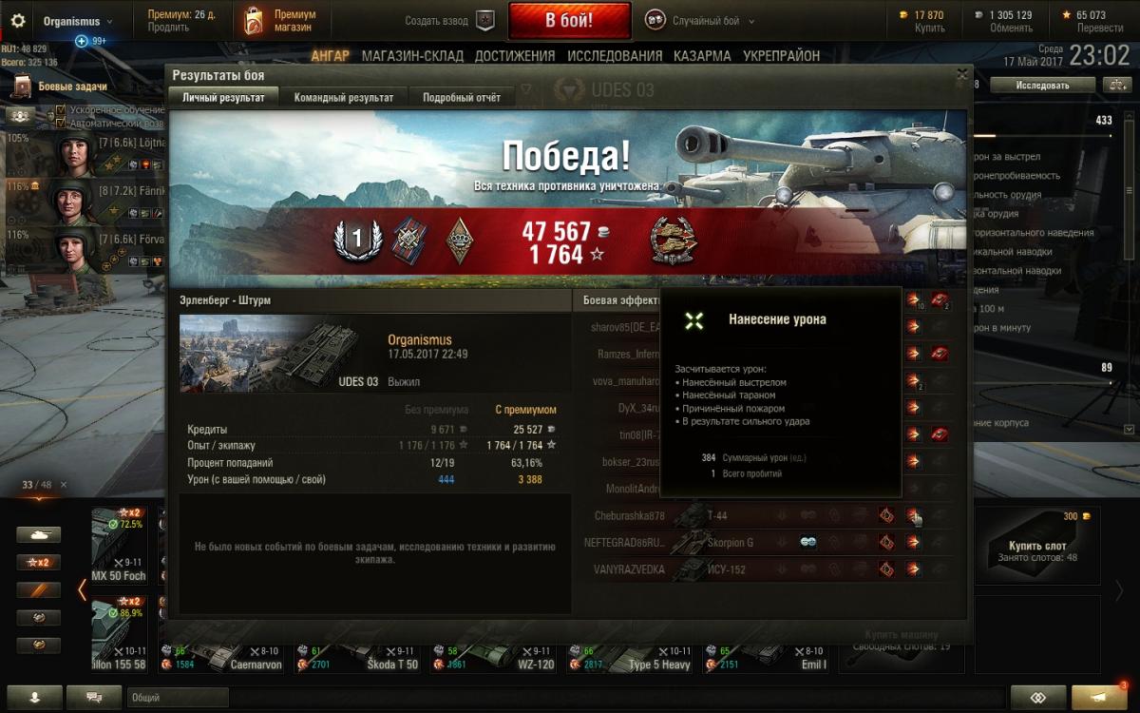Click the damage dealt icon for Cheburashka878
Viewport: 1140px width, 713px height.
pos(912,515)
